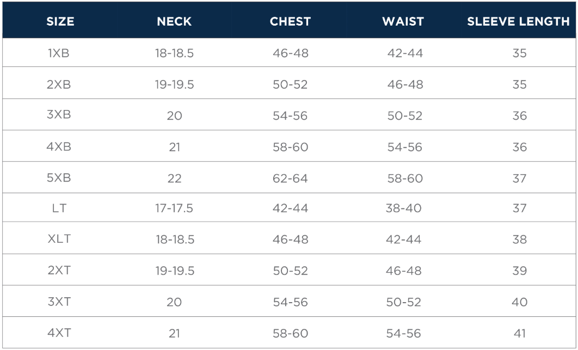Image resolution: width=578 pixels, height=350 pixels.
Task: Select the LT size row label
Action: 59,208
